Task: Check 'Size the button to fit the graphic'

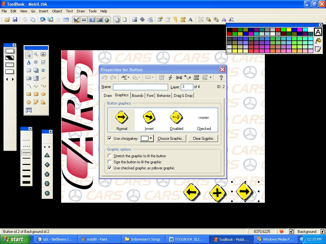Action: (x=110, y=162)
